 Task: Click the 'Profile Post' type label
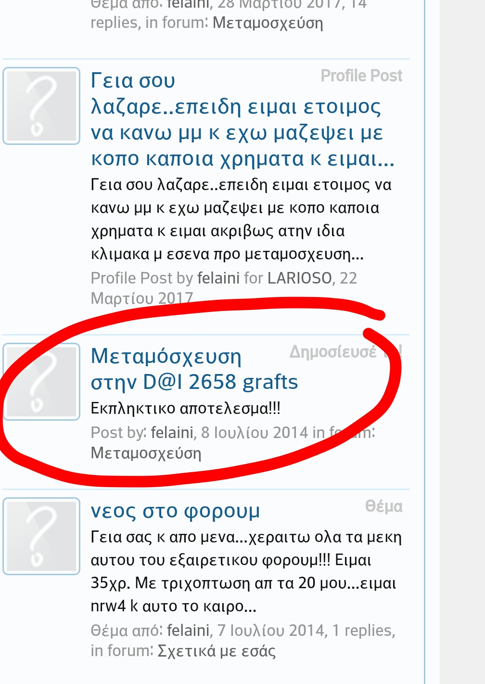tap(361, 76)
